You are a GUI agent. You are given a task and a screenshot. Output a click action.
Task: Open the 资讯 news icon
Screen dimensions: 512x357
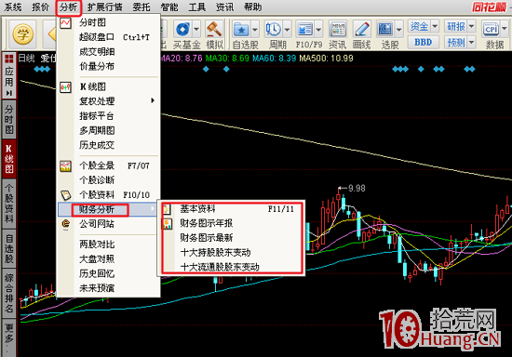(338, 30)
